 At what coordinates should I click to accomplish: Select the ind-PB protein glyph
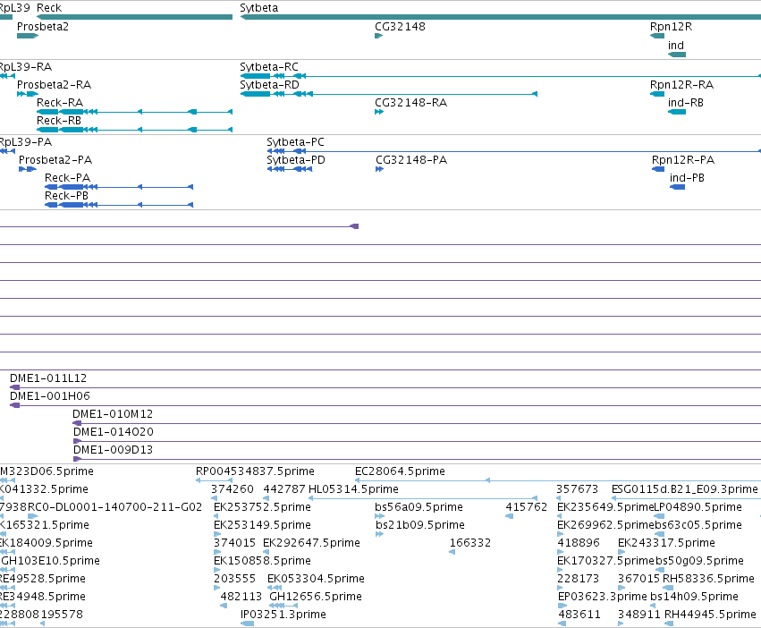677,187
